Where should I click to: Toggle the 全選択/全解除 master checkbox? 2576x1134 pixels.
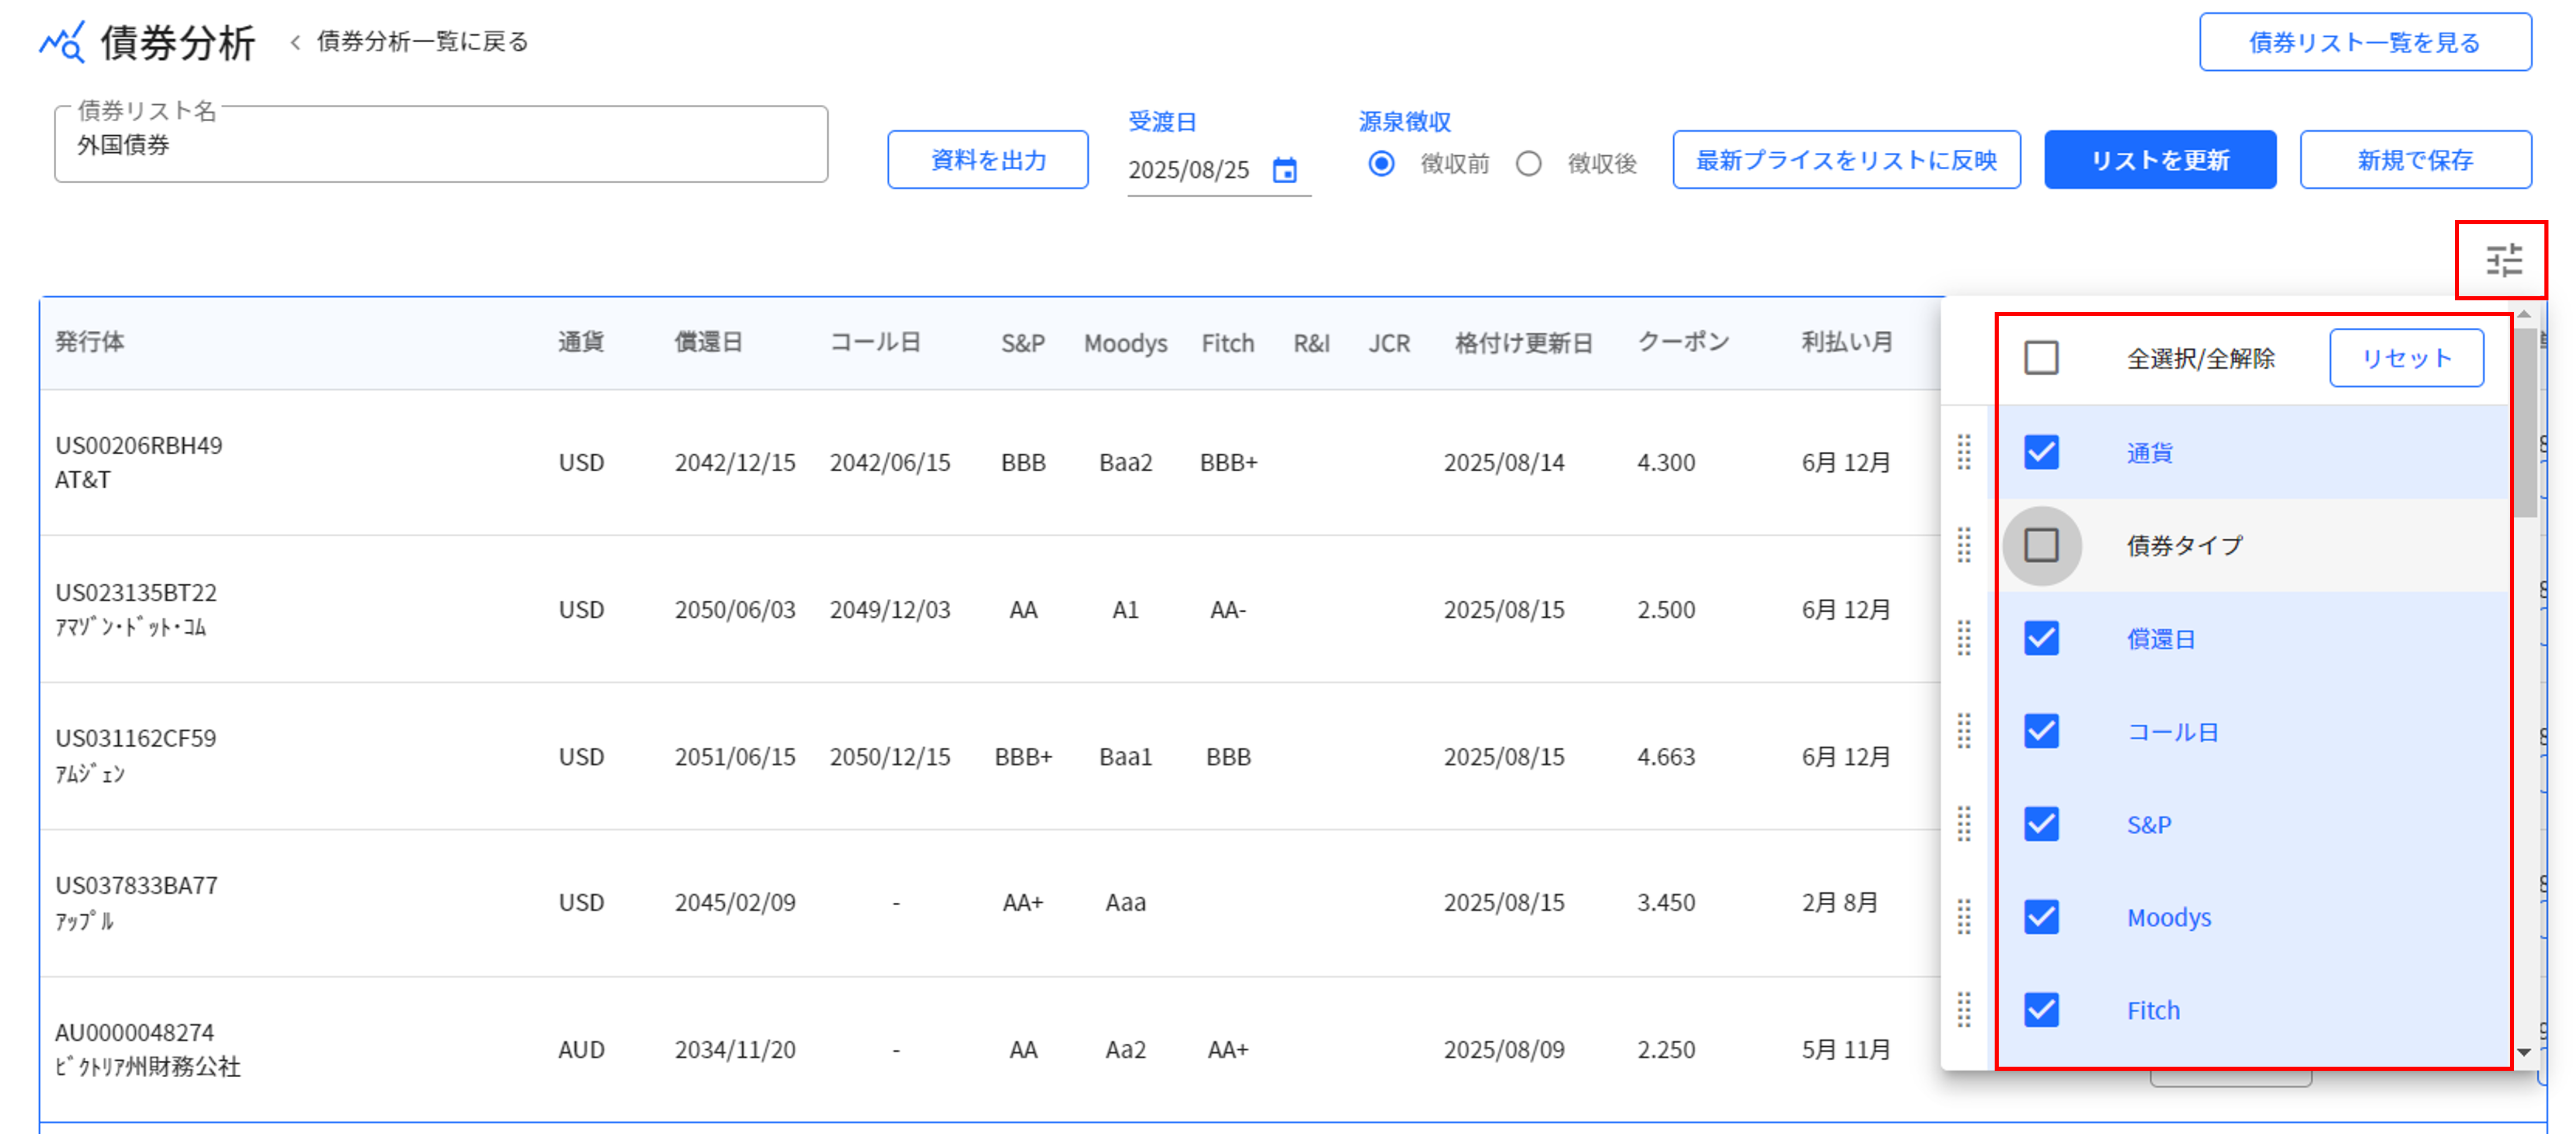pos(2040,357)
